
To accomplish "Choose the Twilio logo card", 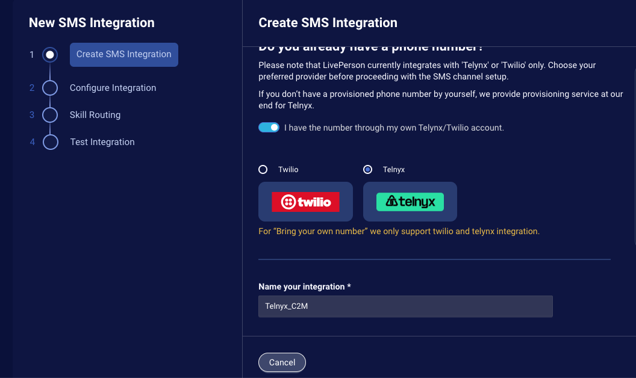I will [305, 202].
